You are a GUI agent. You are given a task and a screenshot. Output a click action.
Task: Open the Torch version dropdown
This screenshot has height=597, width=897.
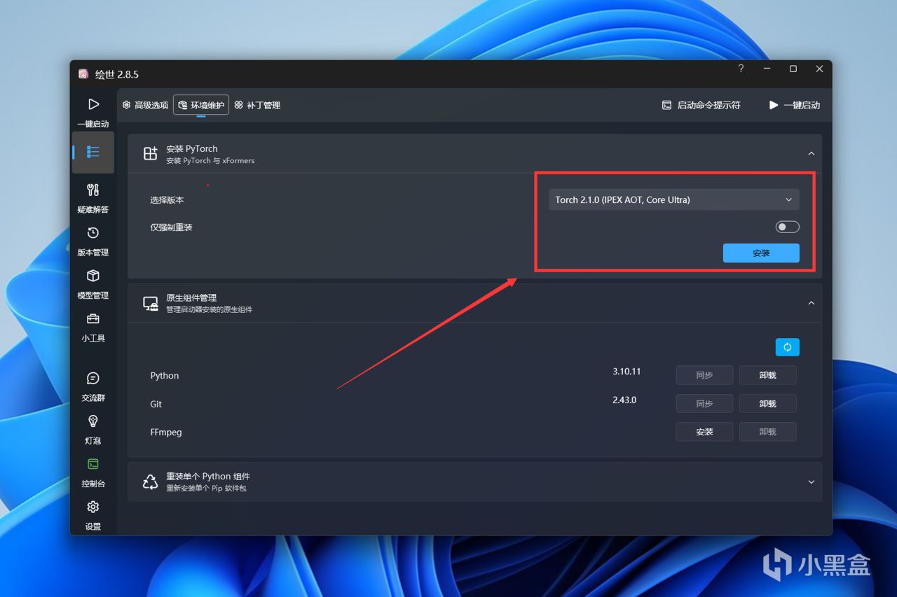pyautogui.click(x=673, y=199)
